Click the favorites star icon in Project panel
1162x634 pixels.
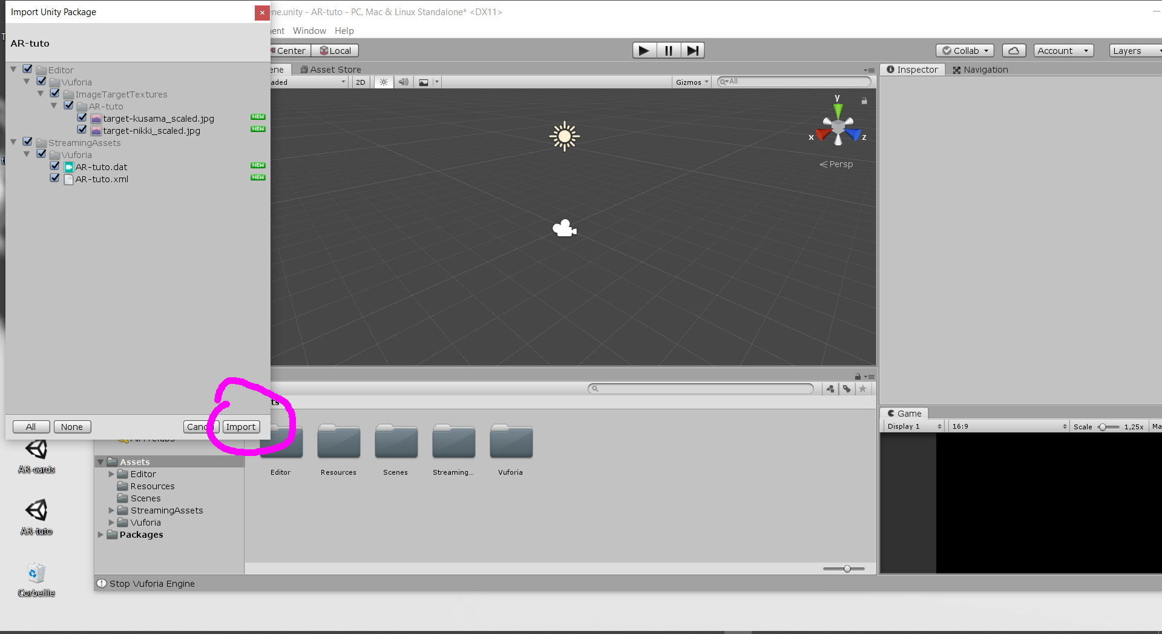click(x=863, y=389)
